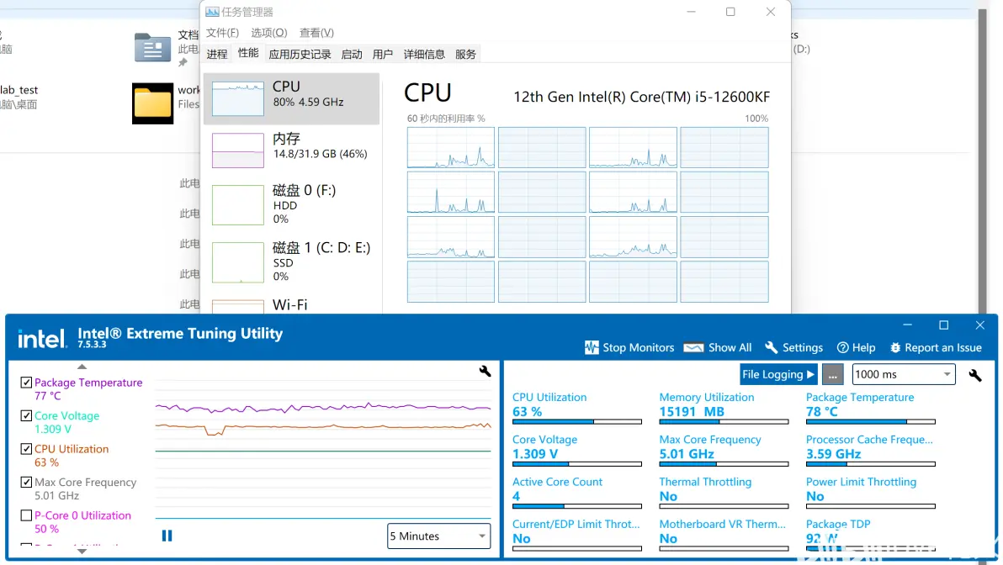Select 磁盘 1 (C: D: E:) in sidebar
The width and height of the screenshot is (1003, 565).
click(292, 262)
